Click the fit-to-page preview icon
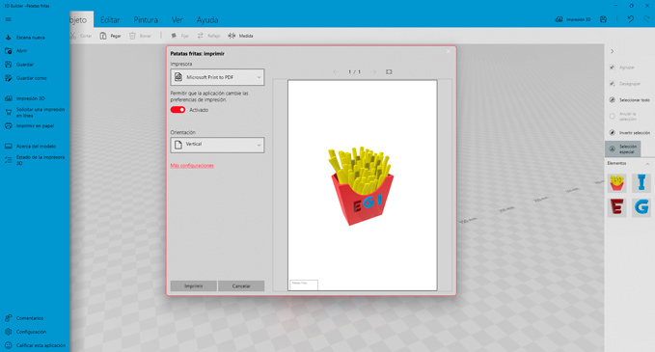 point(389,71)
